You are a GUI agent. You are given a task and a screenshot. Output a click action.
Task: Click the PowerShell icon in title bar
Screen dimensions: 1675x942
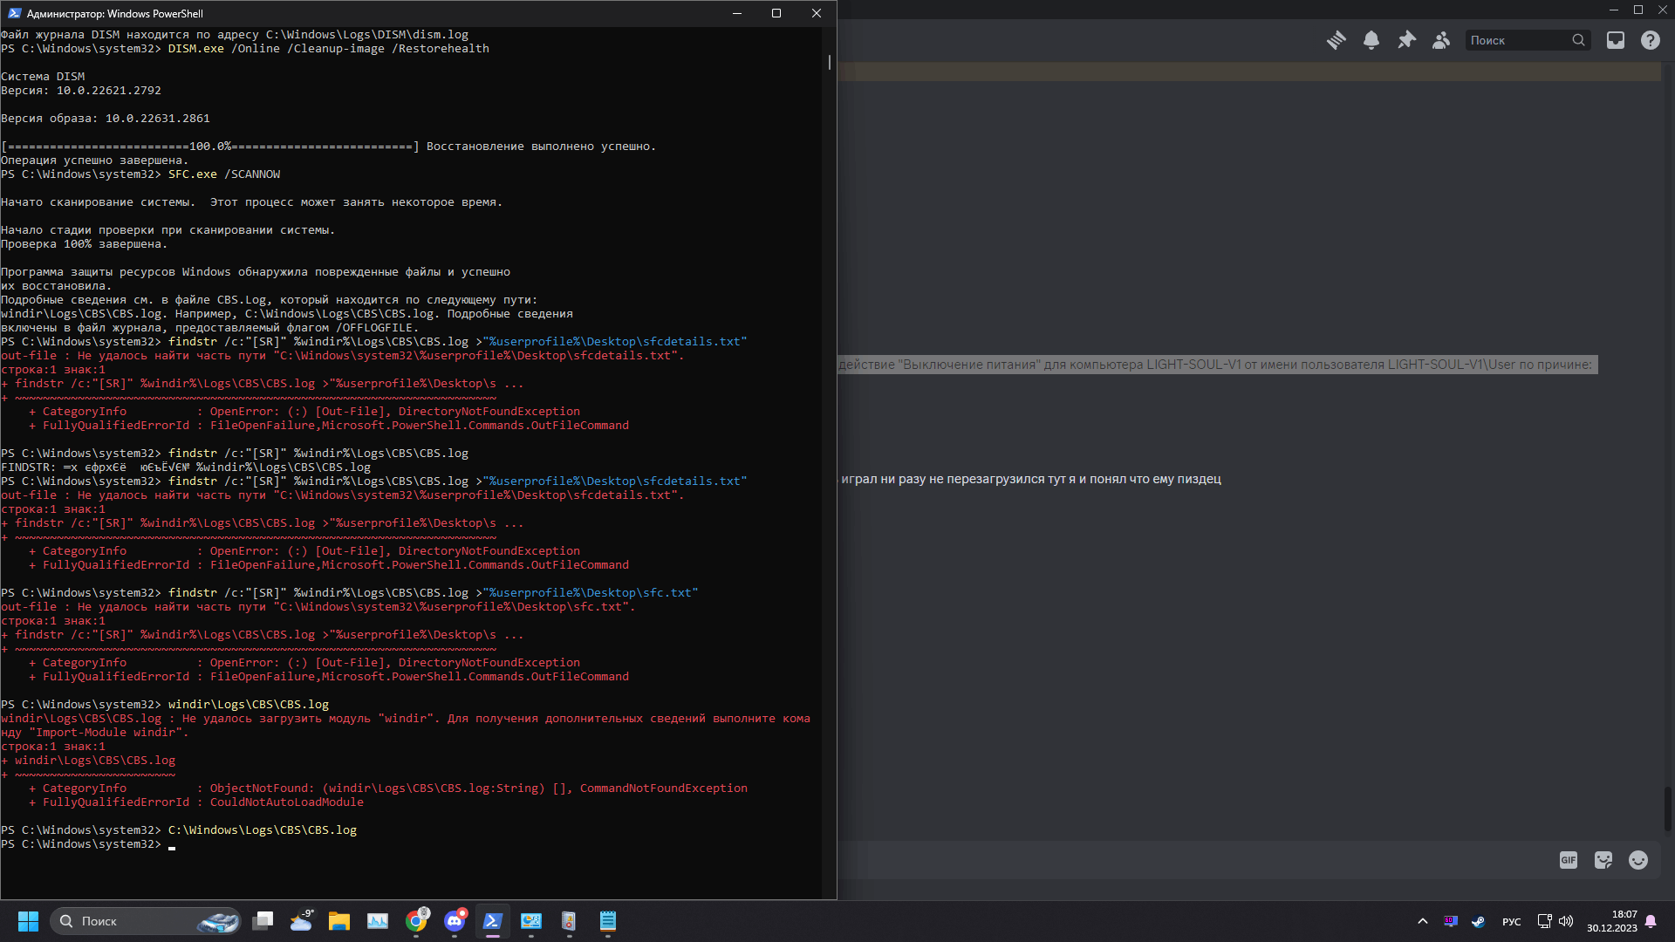click(x=14, y=13)
